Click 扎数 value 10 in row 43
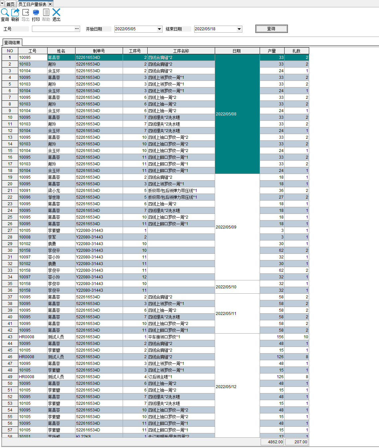The height and width of the screenshot is (448, 379). pyautogui.click(x=297, y=337)
